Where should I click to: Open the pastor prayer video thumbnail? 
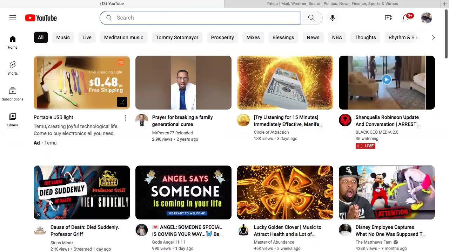[183, 83]
